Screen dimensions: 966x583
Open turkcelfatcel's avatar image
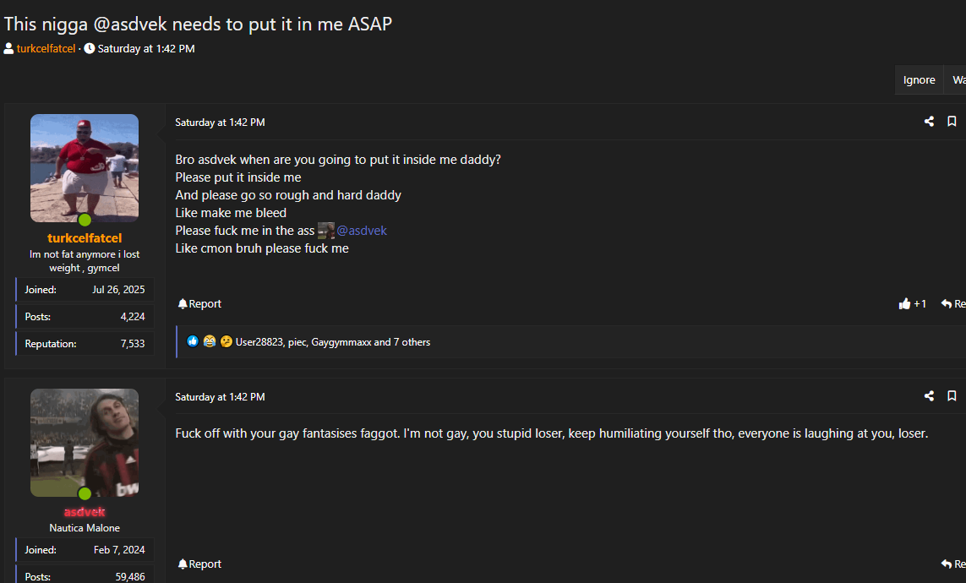pos(85,168)
